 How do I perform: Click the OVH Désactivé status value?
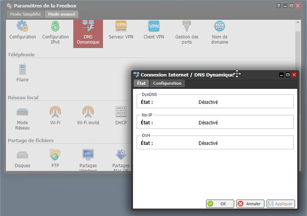point(208,143)
